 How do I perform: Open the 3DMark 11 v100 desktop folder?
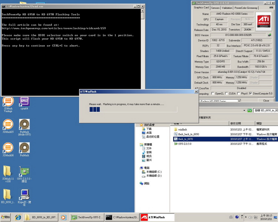tap(8, 174)
